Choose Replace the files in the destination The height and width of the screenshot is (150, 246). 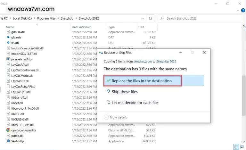point(142,81)
